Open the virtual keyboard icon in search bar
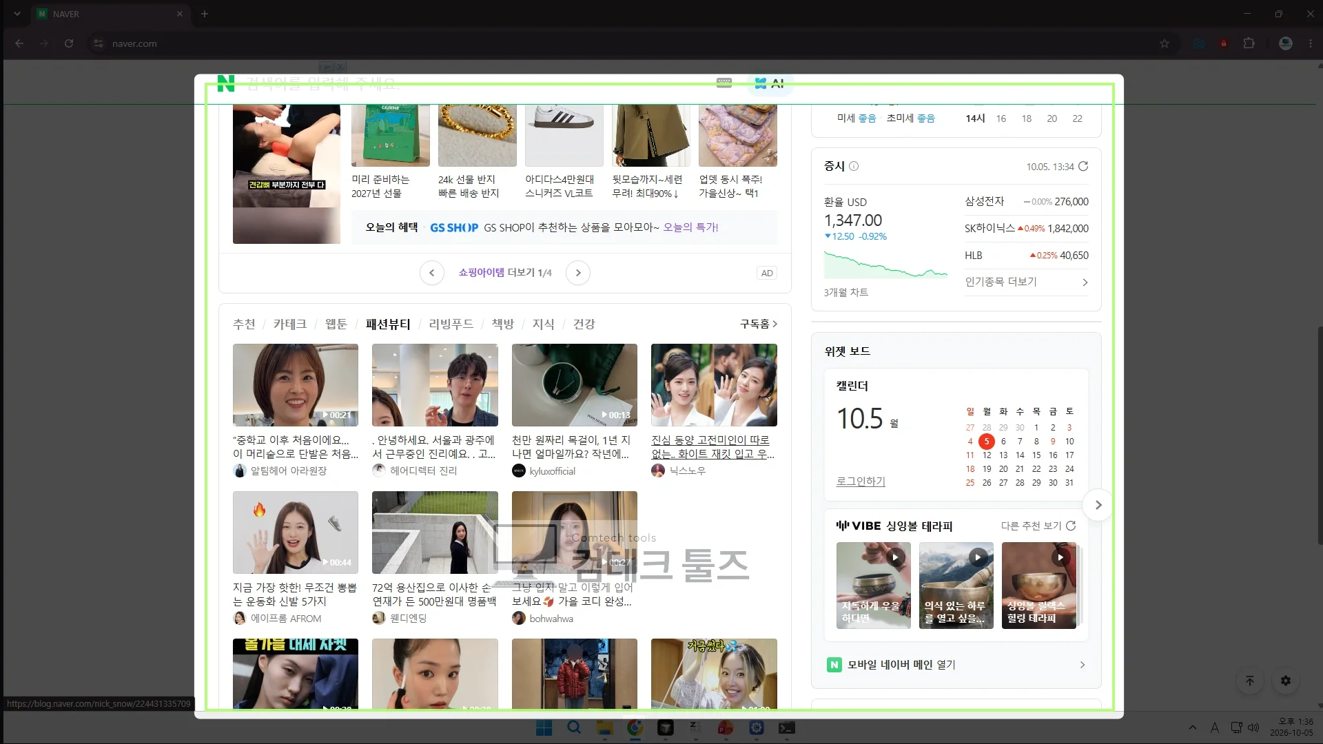Image resolution: width=1323 pixels, height=744 pixels. click(724, 83)
